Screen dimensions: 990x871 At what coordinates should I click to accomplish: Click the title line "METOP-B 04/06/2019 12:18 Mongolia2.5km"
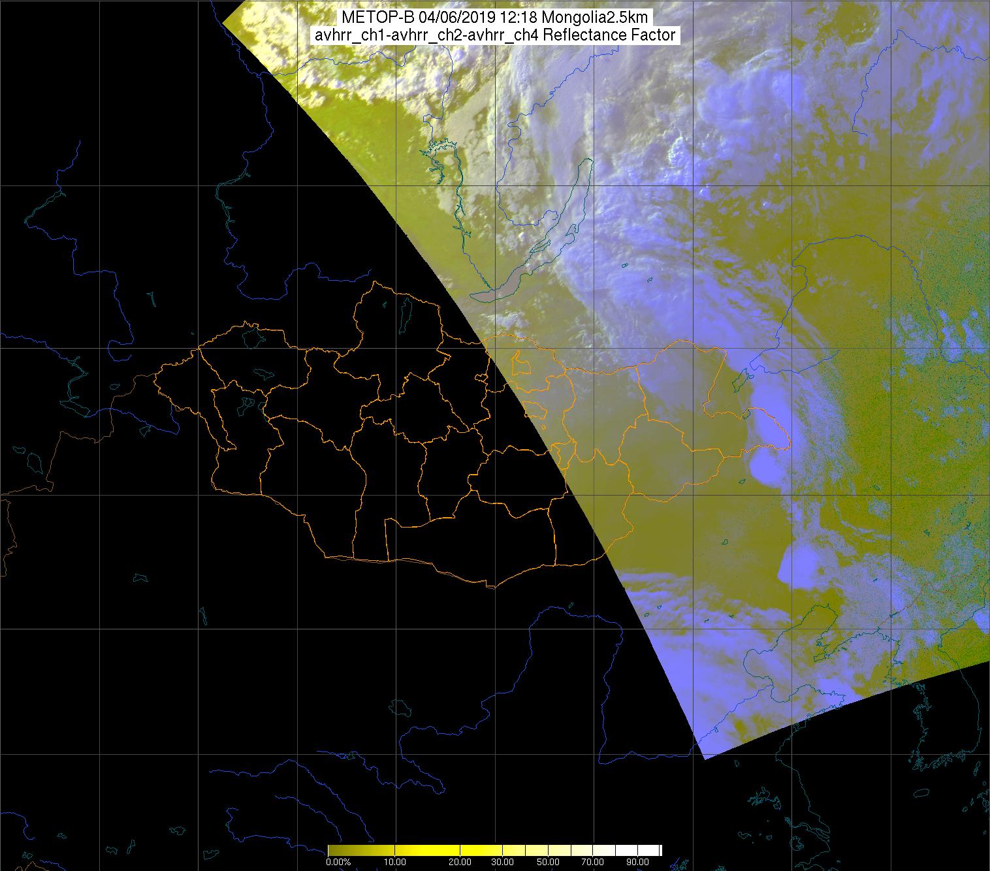pos(494,18)
